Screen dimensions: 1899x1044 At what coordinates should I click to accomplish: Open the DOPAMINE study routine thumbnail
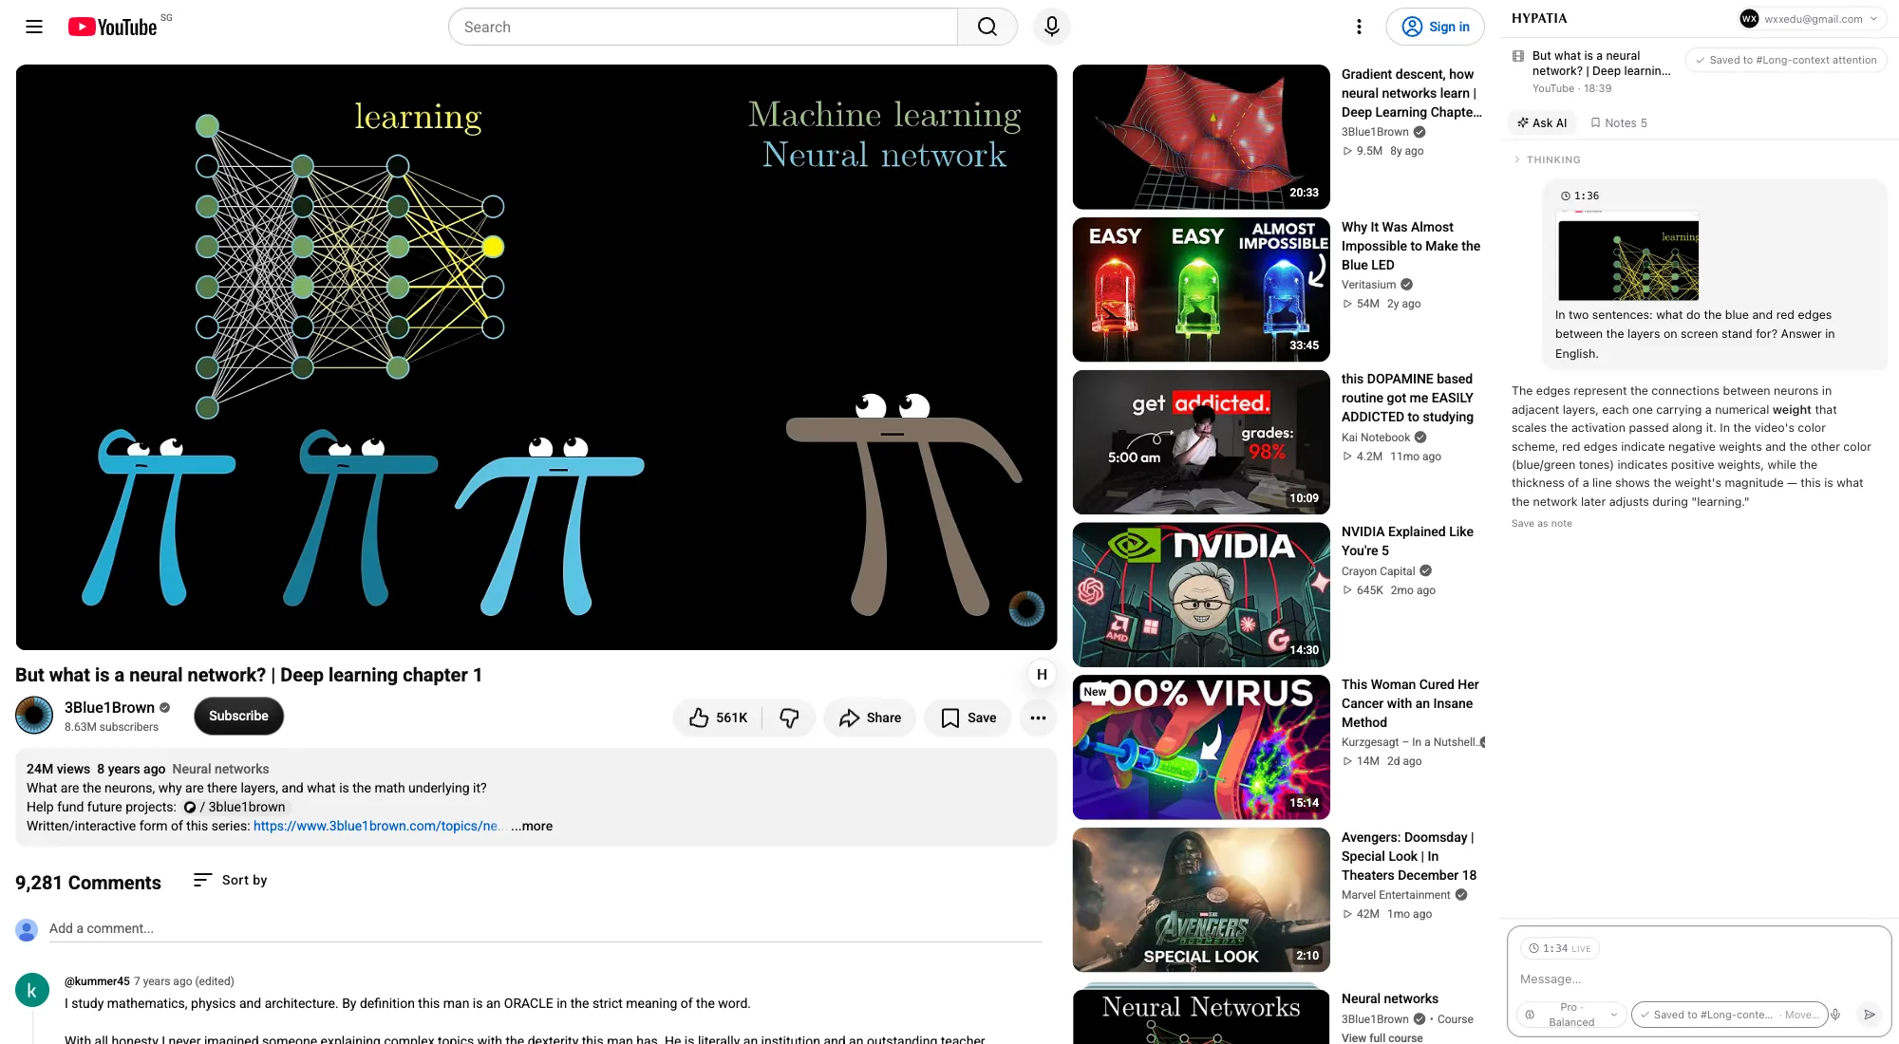click(x=1201, y=442)
